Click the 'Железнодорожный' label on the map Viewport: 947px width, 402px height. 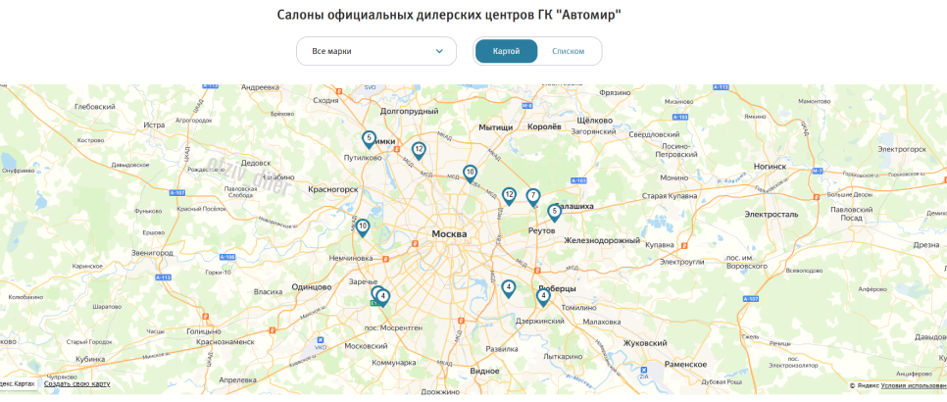pos(602,241)
